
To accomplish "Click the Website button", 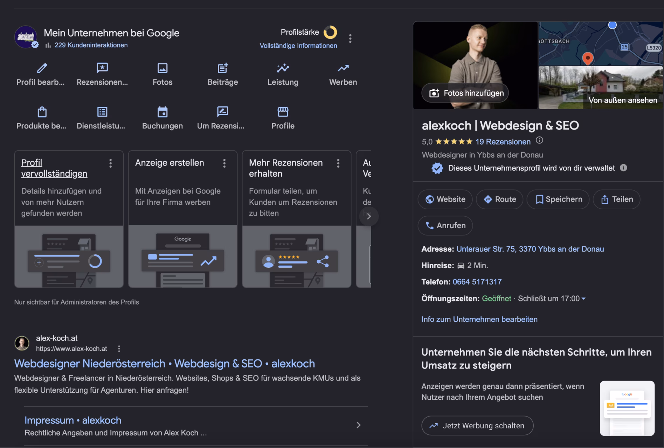I will (x=445, y=199).
